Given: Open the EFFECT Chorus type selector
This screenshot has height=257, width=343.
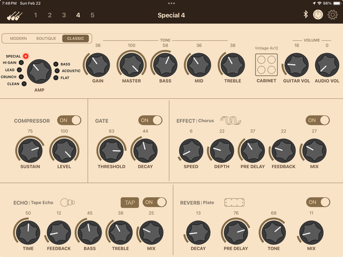Looking at the screenshot, I should click(195, 120).
